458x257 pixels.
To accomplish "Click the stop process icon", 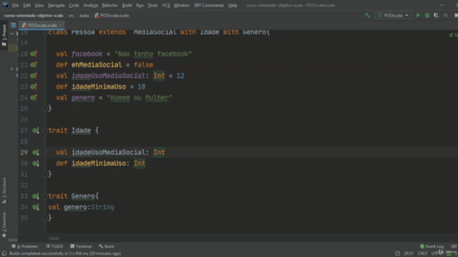I will click(x=445, y=16).
